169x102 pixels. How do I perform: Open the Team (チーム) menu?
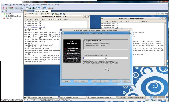click(x=36, y=5)
